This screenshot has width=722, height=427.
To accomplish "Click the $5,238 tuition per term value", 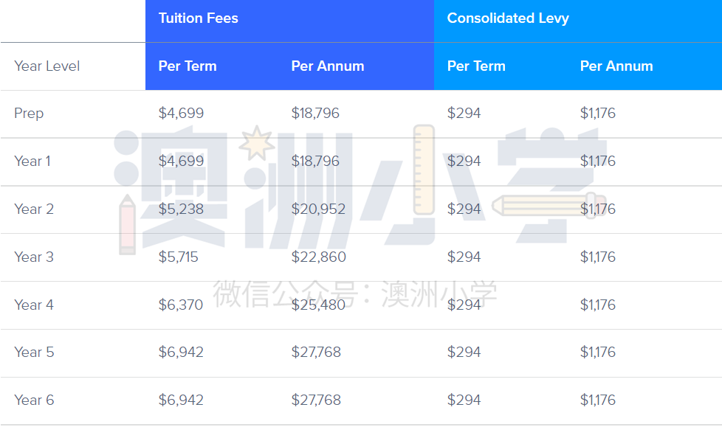I will (181, 209).
